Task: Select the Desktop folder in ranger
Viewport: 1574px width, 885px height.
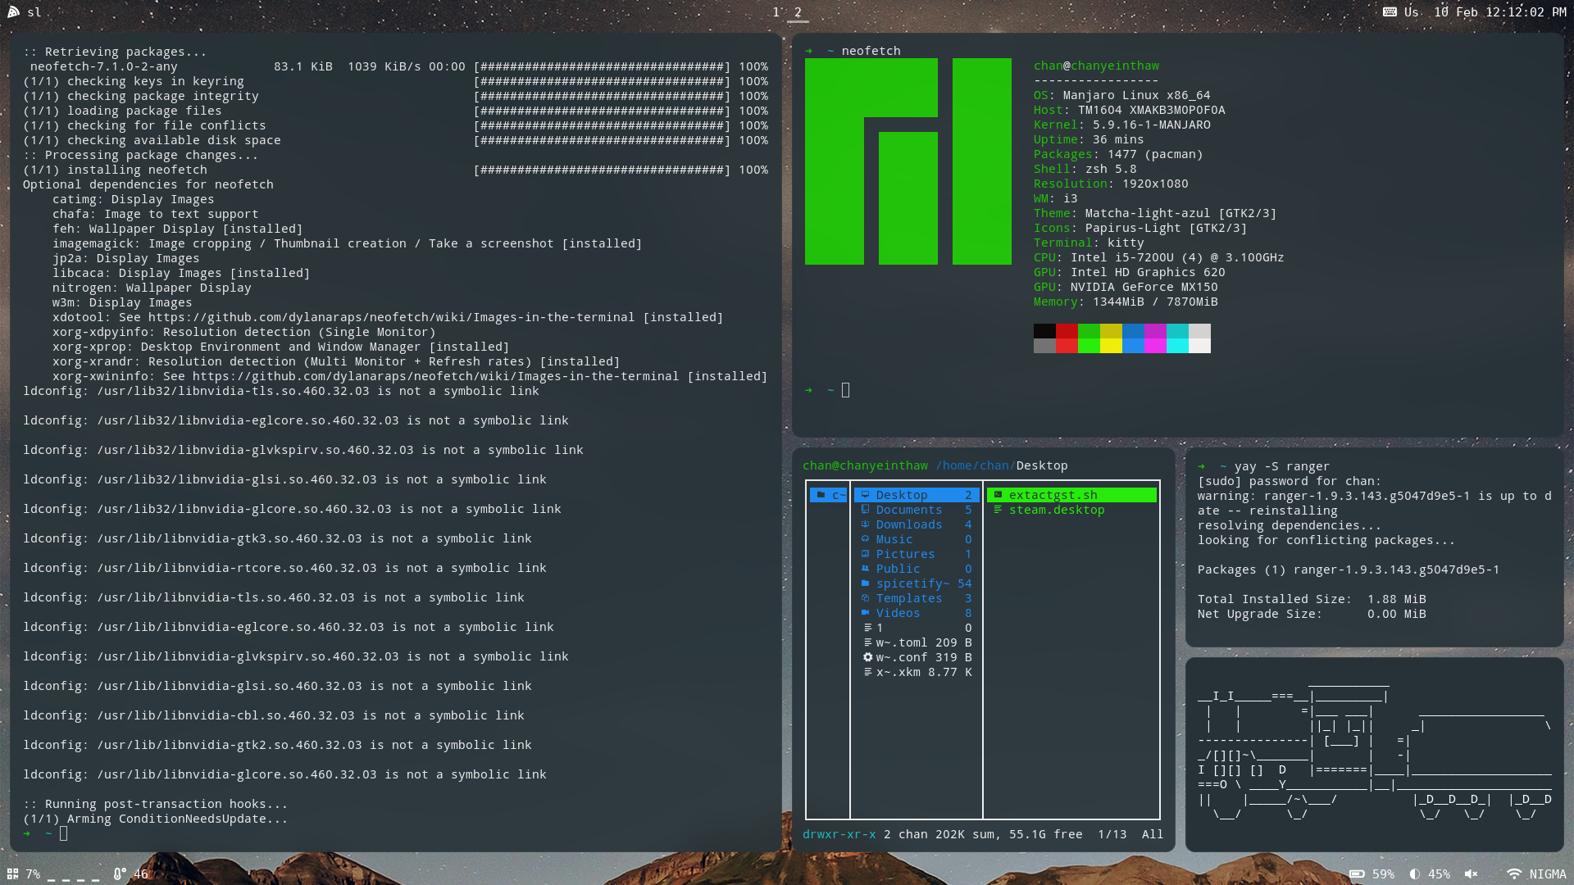Action: click(902, 494)
